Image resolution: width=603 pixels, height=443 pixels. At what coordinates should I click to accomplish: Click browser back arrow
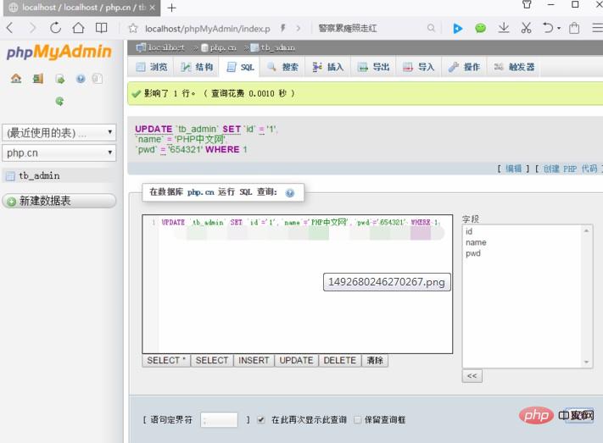(x=10, y=28)
